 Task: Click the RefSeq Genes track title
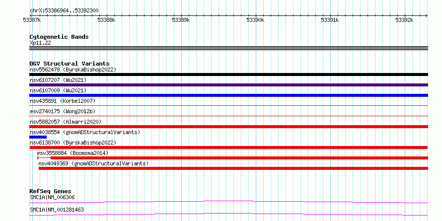pos(51,191)
